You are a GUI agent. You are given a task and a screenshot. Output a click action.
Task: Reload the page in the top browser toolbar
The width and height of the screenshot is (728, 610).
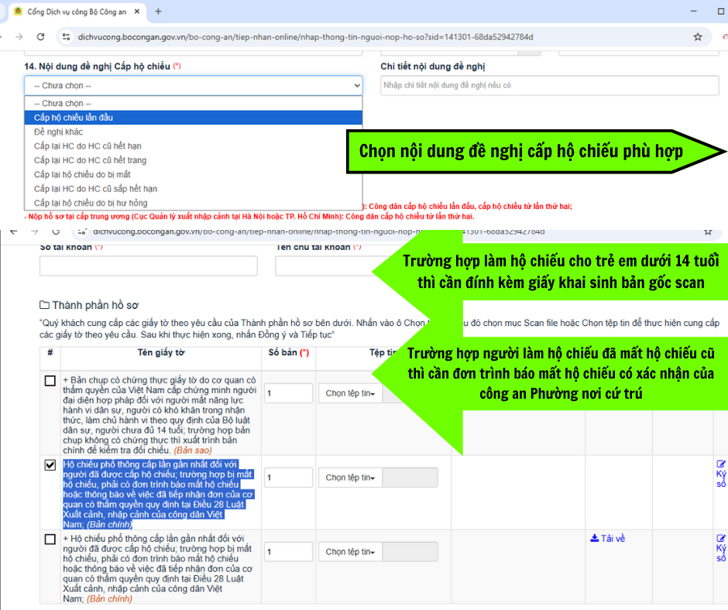point(40,37)
